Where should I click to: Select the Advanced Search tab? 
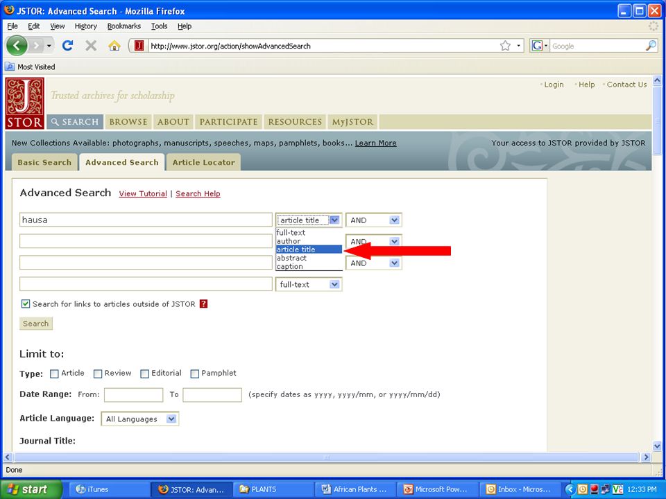coord(122,162)
